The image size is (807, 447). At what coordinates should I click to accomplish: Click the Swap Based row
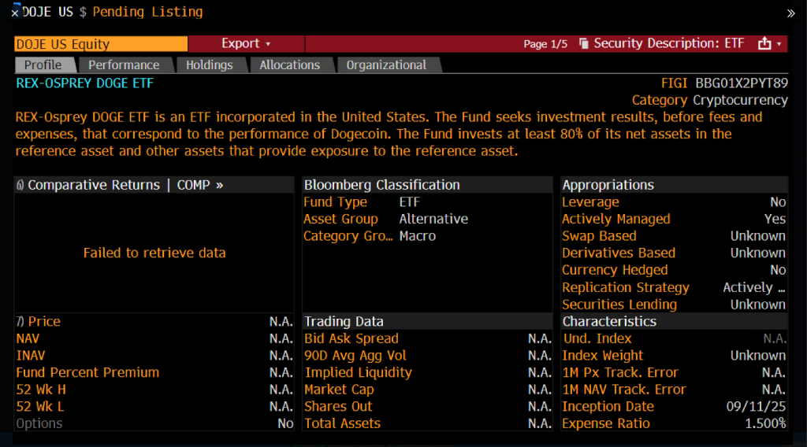coord(675,236)
